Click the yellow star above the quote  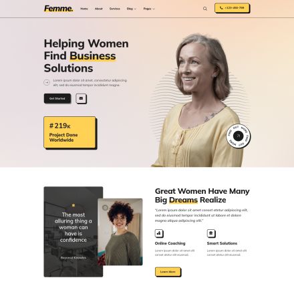point(73,205)
